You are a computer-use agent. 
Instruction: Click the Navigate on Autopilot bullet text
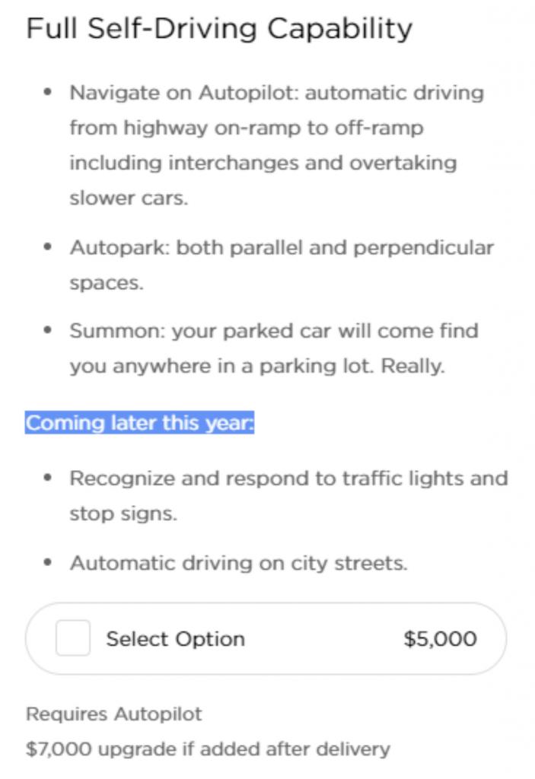(x=277, y=145)
